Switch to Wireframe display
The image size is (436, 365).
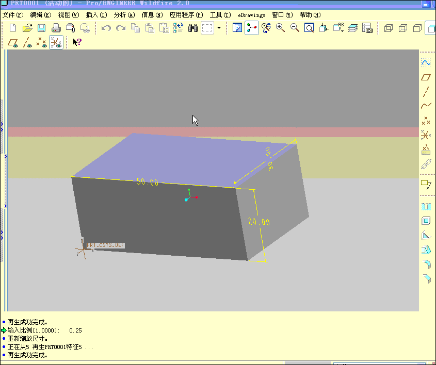389,28
